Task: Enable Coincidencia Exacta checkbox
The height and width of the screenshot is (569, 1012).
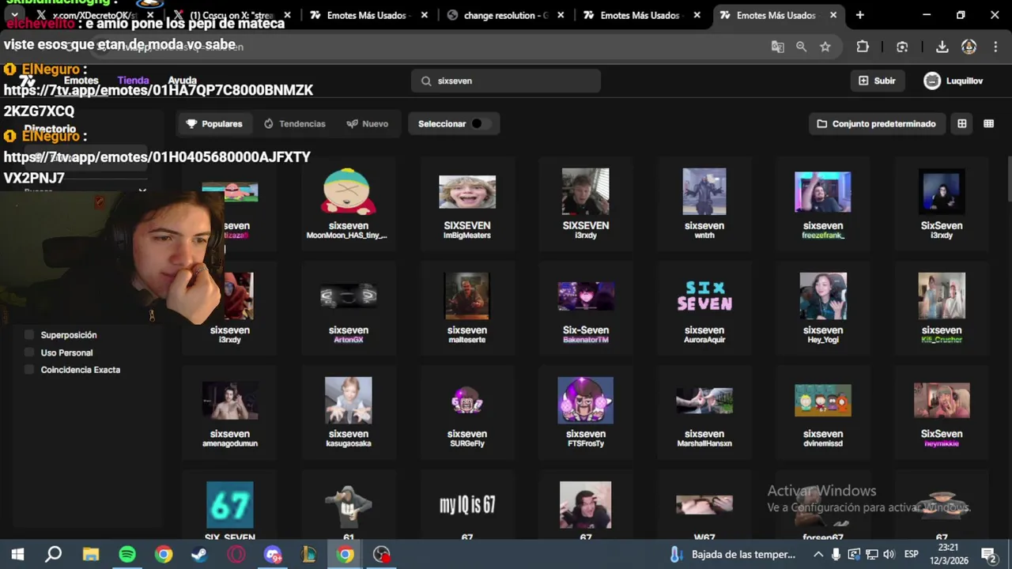Action: click(x=29, y=370)
